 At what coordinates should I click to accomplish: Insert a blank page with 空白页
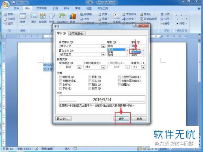tap(9, 19)
